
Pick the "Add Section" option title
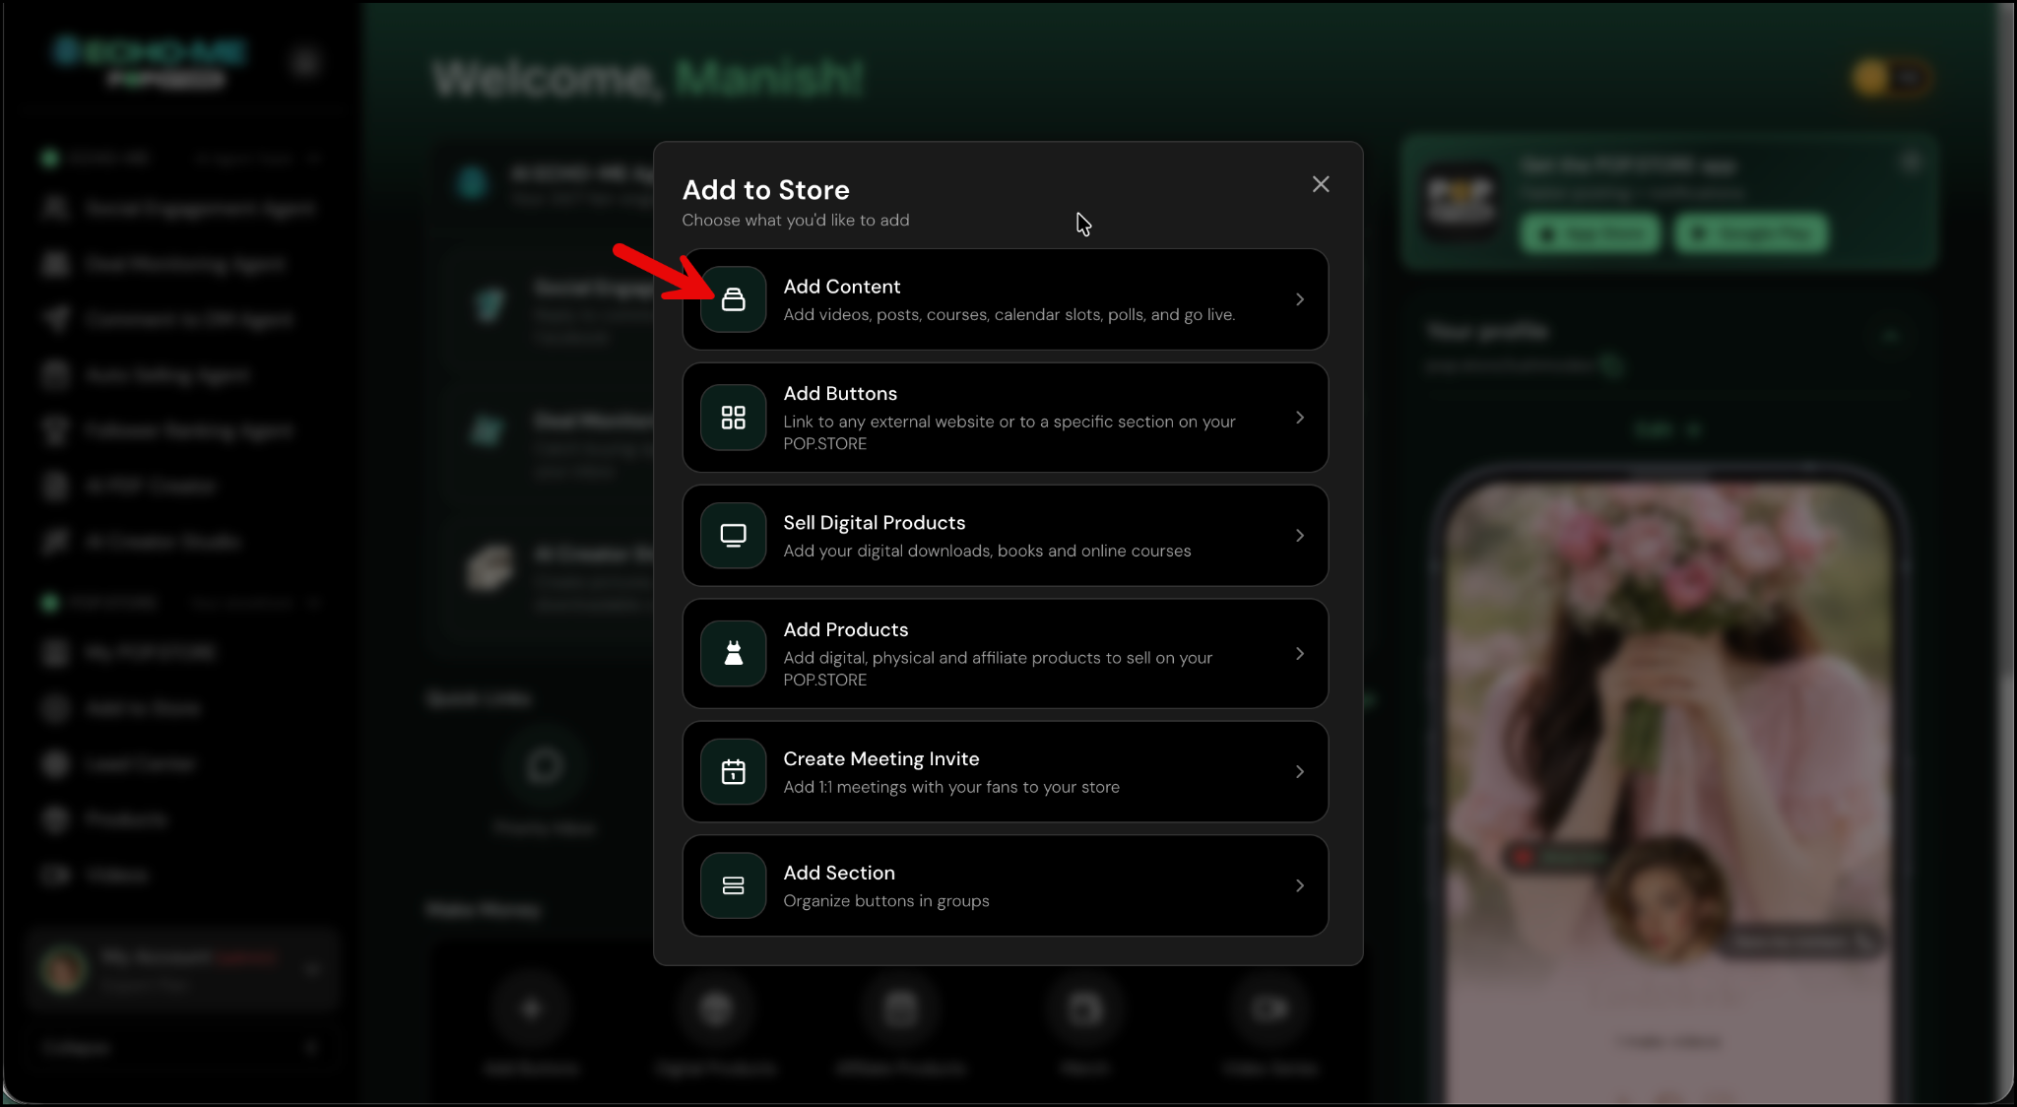click(839, 874)
